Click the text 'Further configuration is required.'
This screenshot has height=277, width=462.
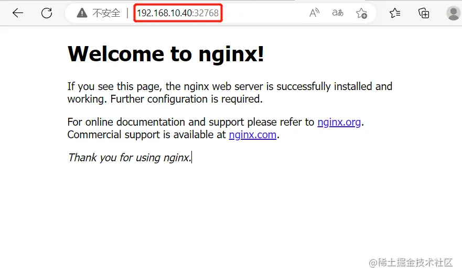tap(186, 99)
